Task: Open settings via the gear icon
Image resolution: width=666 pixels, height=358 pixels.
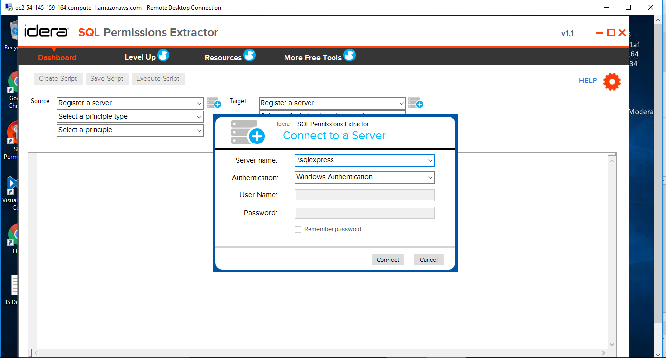Action: point(612,81)
